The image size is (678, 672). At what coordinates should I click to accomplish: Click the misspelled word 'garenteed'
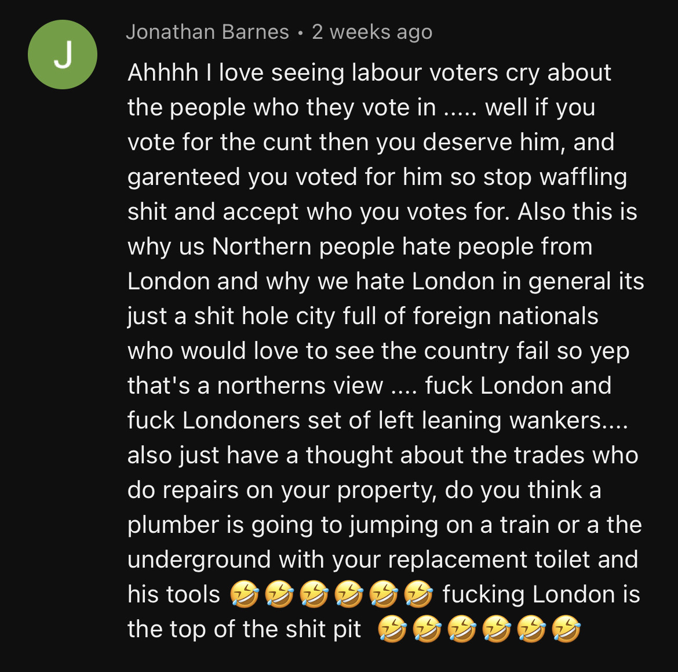[184, 177]
